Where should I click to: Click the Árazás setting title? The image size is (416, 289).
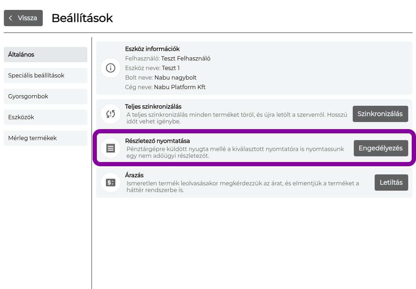134,175
